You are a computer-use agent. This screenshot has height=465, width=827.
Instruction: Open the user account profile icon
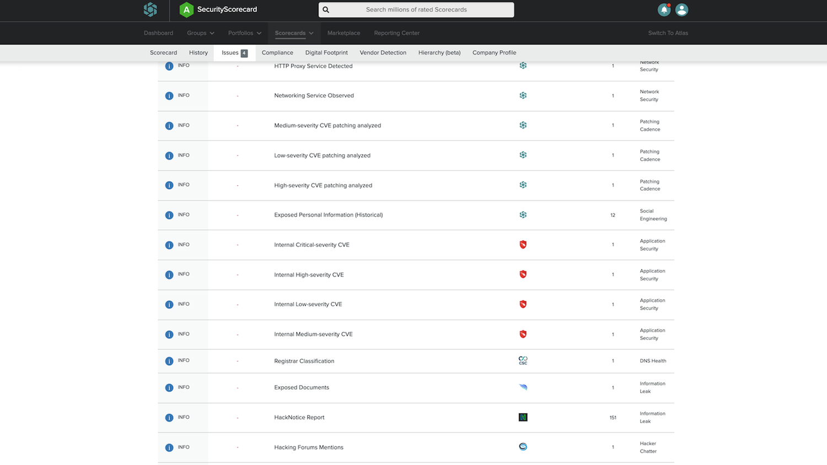point(681,10)
